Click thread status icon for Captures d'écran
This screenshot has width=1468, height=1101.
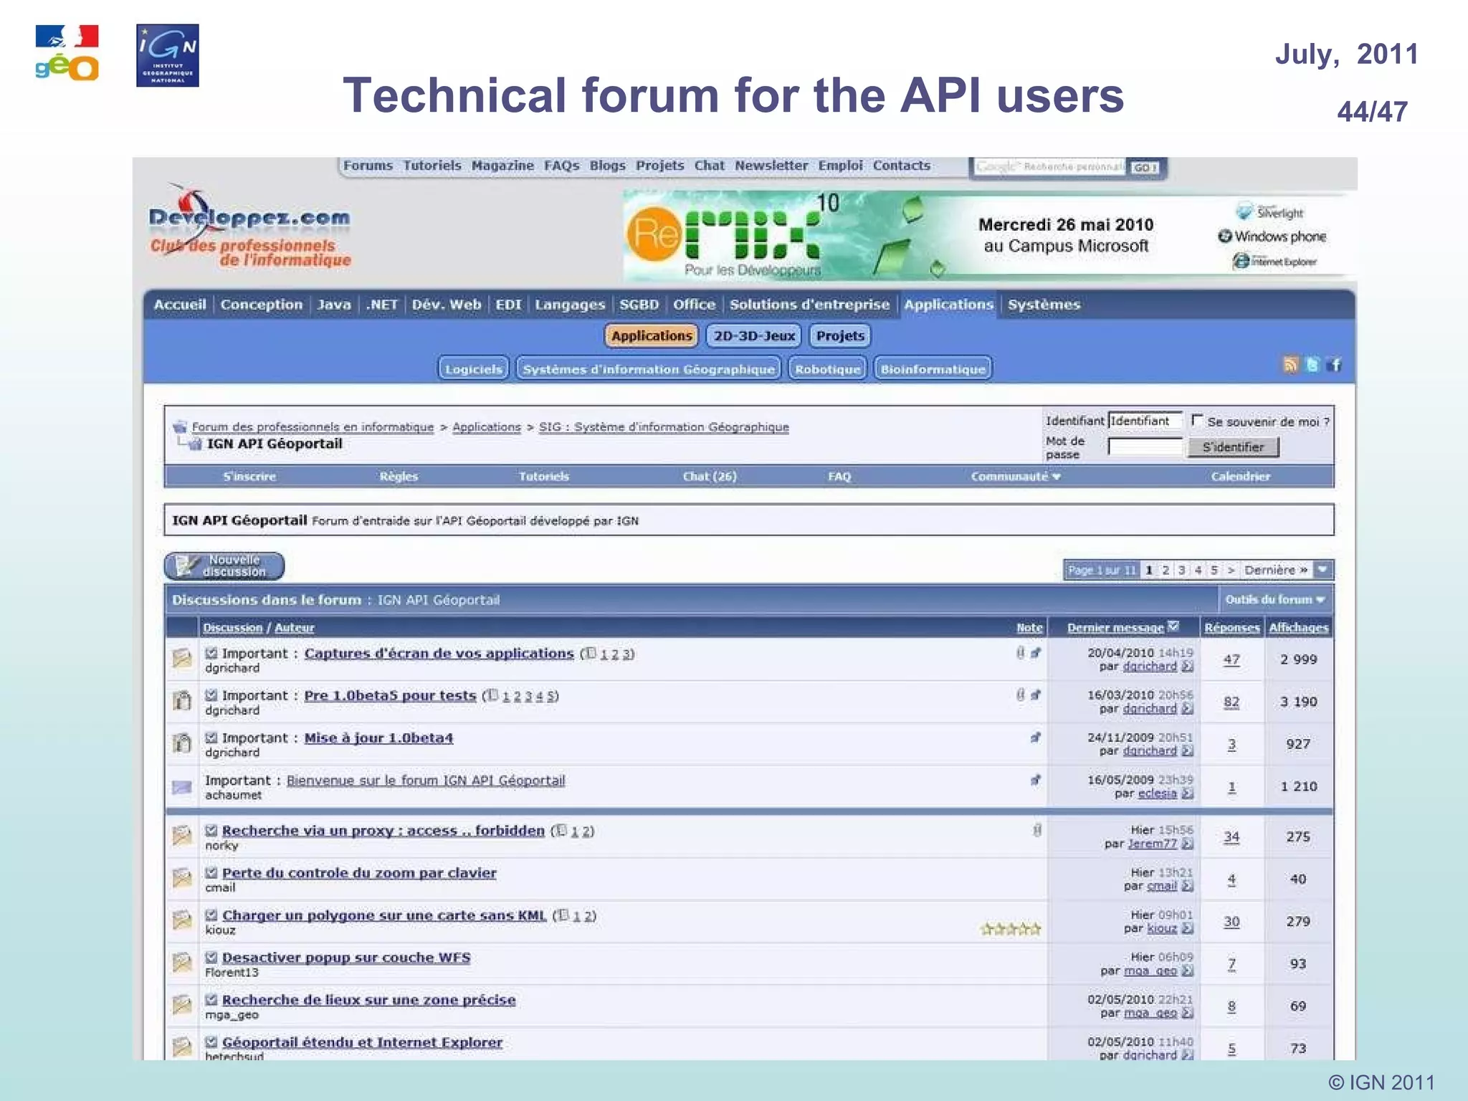(x=182, y=658)
